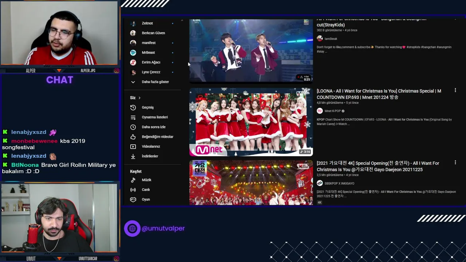Image resolution: width=466 pixels, height=262 pixels.
Task: Visit the IamSteak channel
Action: [331, 39]
